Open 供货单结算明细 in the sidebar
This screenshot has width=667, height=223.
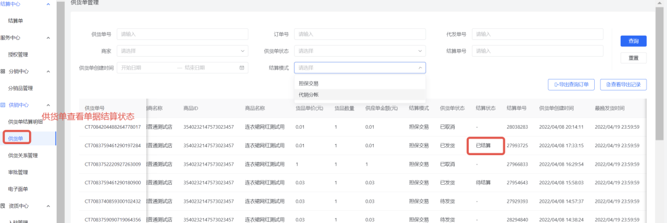(25, 122)
